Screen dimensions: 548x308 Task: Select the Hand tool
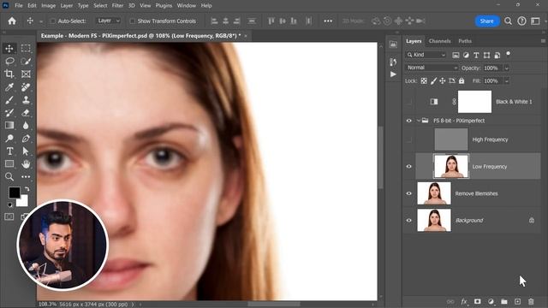[26, 163]
